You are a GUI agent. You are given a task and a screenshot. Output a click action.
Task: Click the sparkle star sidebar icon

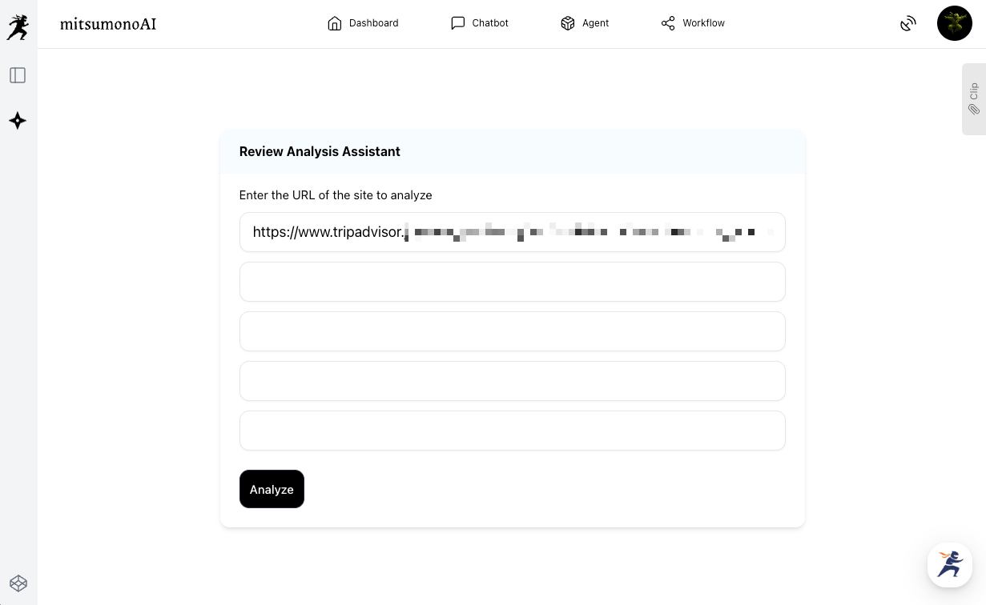[18, 121]
